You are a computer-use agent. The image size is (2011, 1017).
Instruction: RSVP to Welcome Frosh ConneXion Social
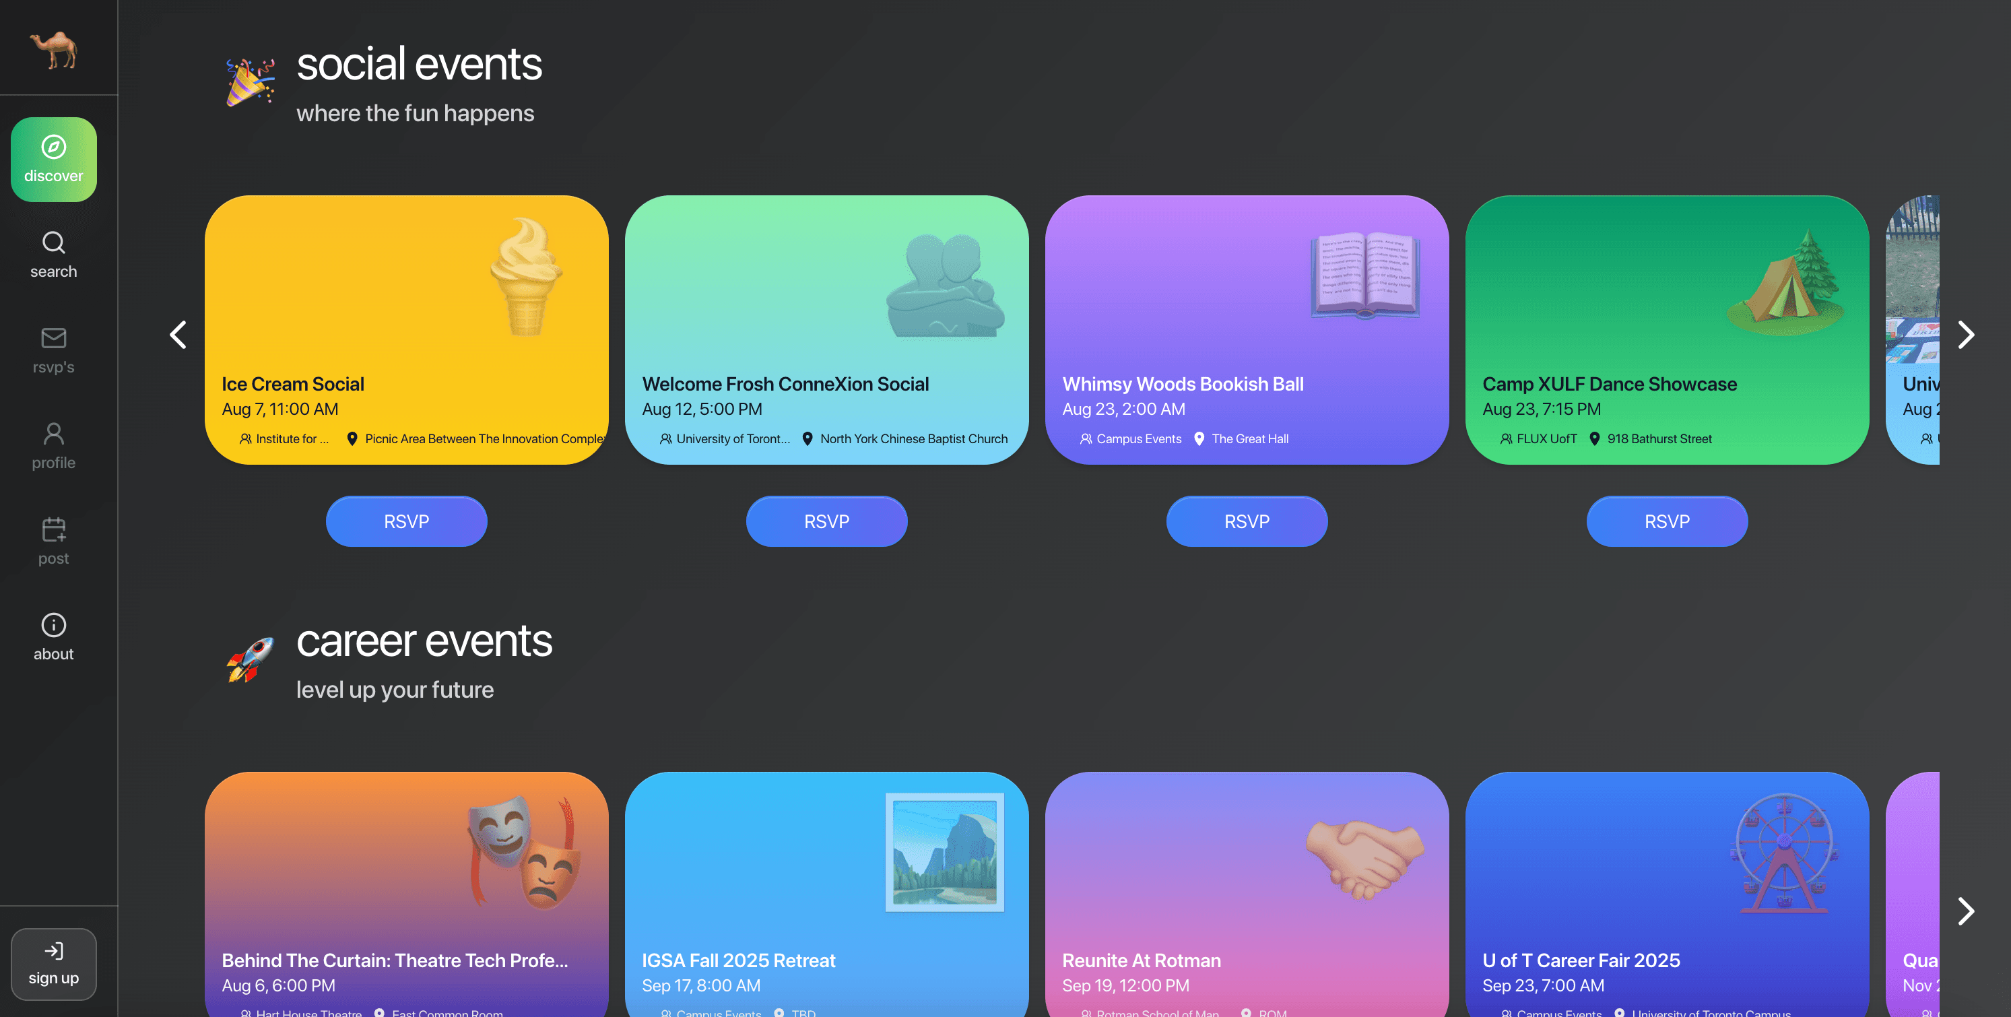pos(826,521)
